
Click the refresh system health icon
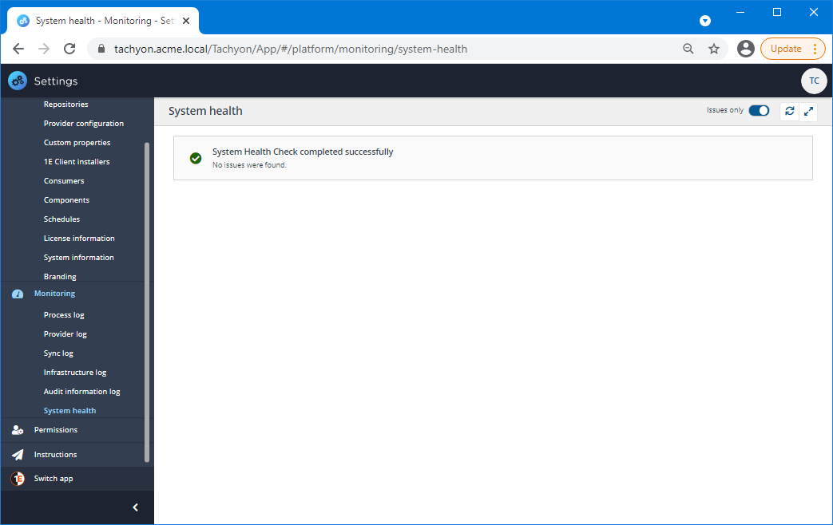coord(789,111)
